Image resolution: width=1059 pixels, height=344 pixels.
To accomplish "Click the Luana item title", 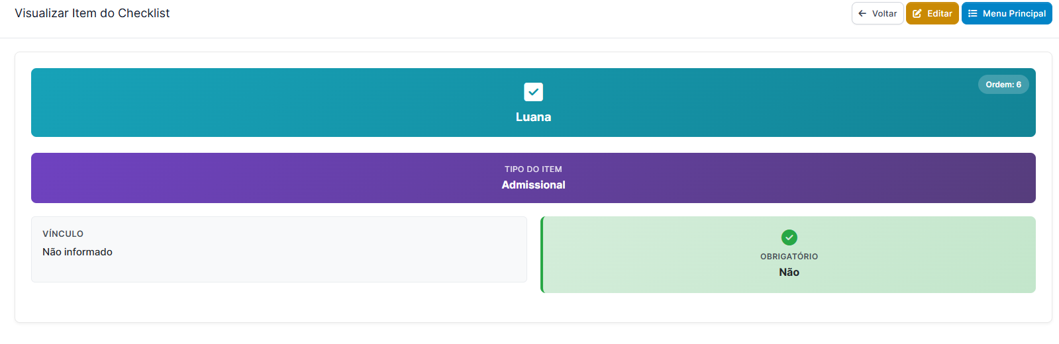I will (x=533, y=117).
